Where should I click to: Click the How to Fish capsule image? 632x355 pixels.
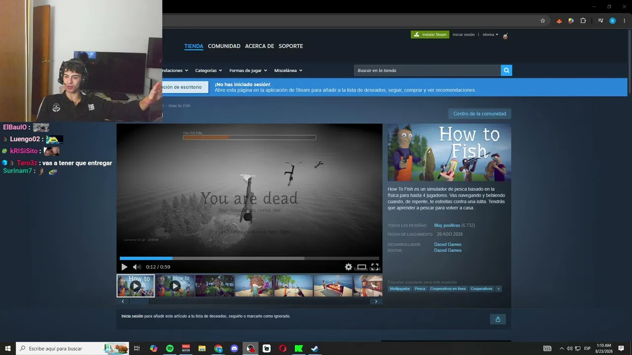(x=449, y=152)
